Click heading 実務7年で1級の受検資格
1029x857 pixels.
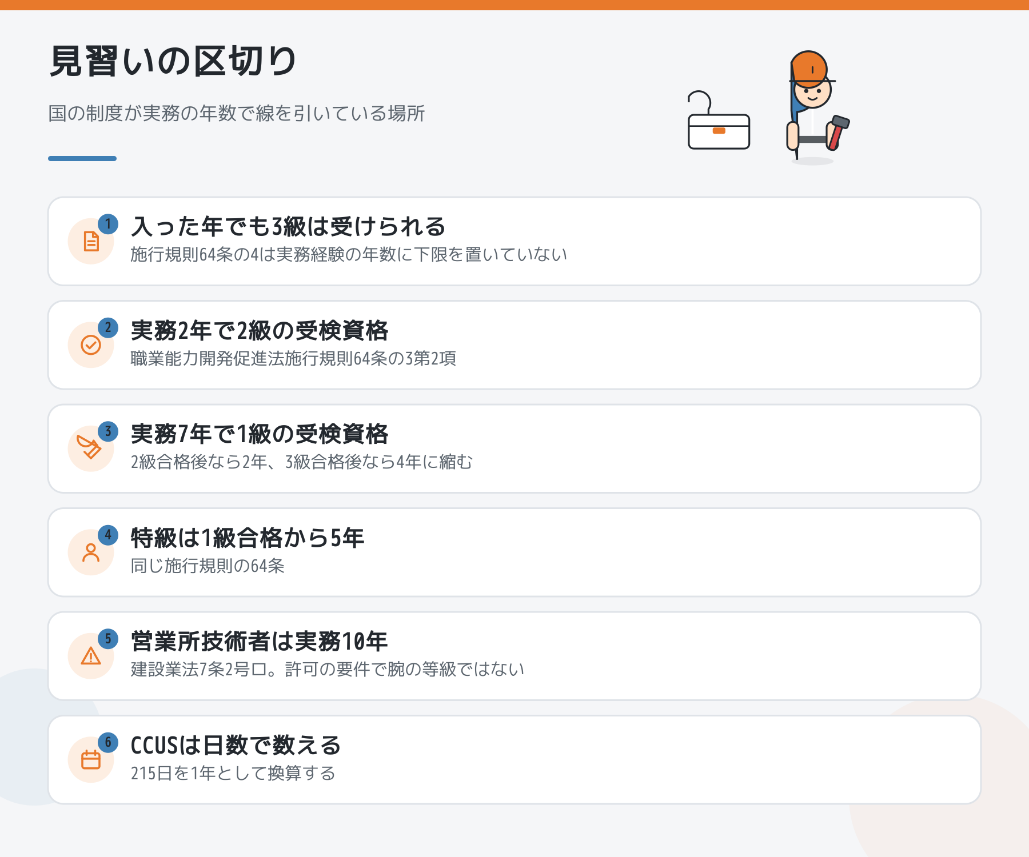[x=260, y=434]
